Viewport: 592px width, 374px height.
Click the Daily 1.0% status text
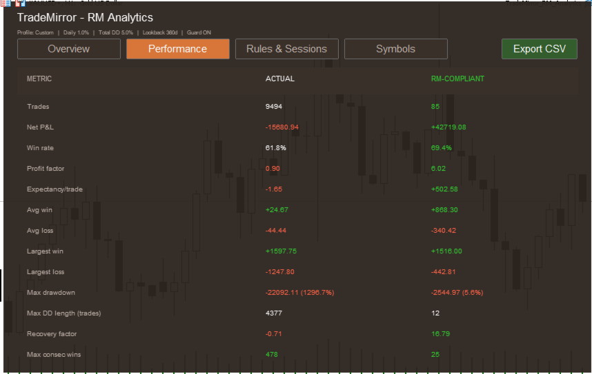[x=76, y=32]
